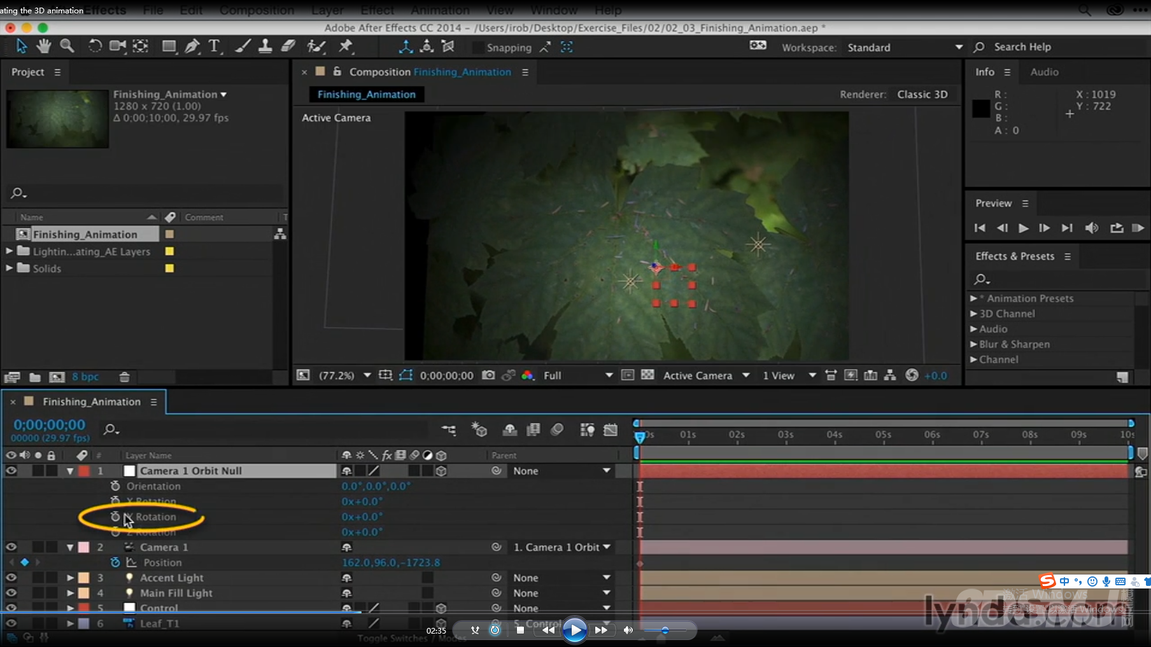The height and width of the screenshot is (647, 1151).
Task: Click the red label of layer 1
Action: click(83, 471)
